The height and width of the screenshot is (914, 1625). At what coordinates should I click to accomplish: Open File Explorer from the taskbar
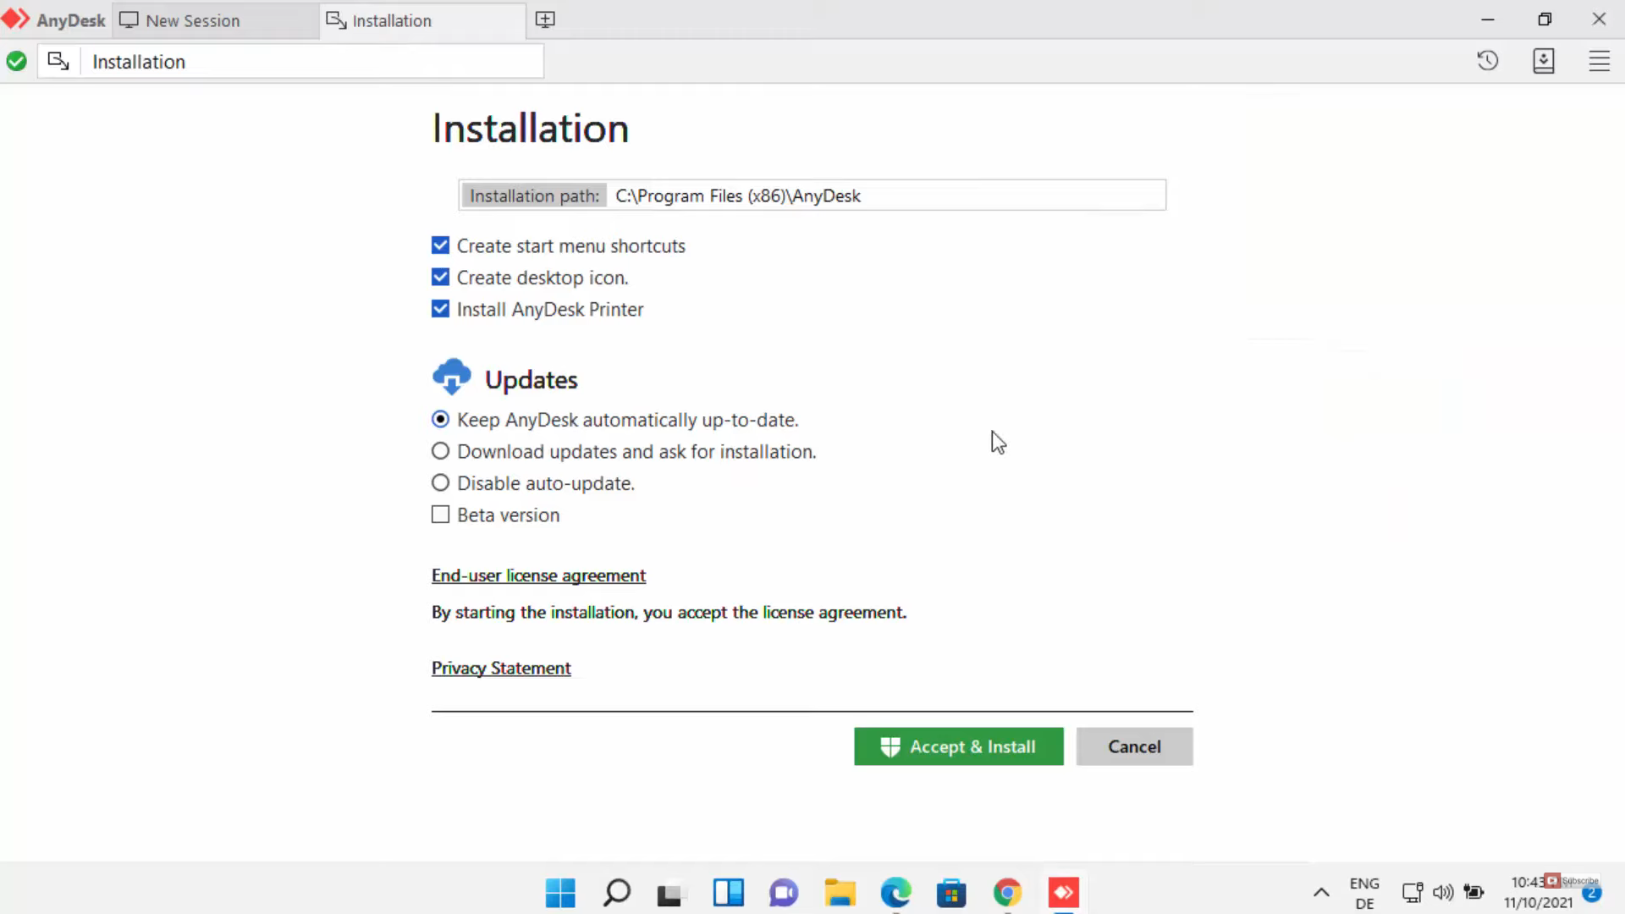840,892
